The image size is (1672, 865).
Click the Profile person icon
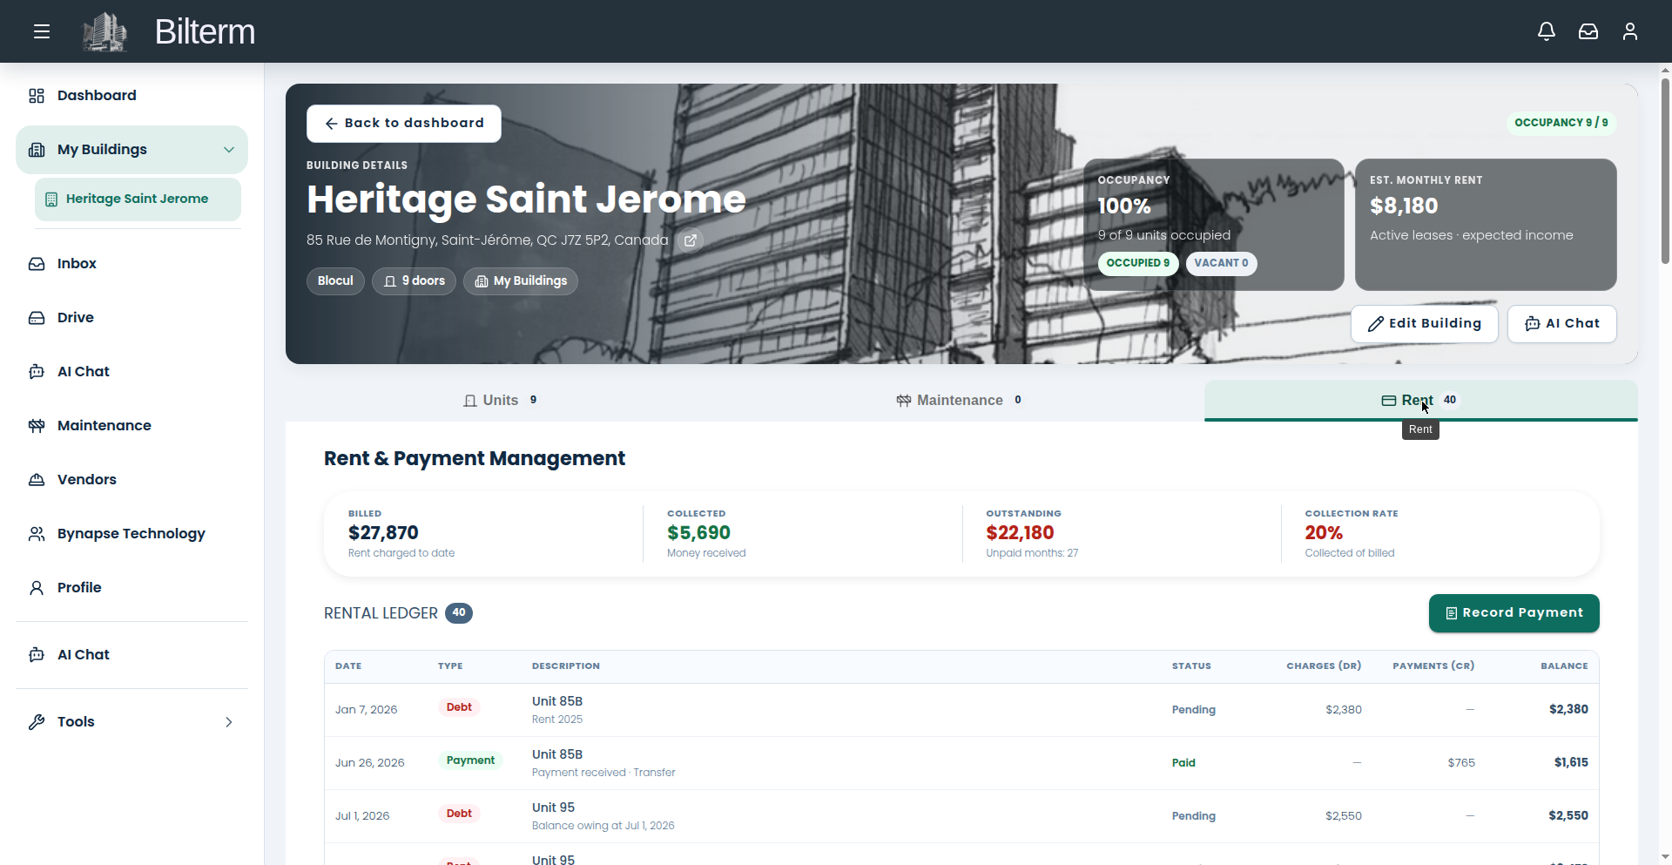coord(37,588)
